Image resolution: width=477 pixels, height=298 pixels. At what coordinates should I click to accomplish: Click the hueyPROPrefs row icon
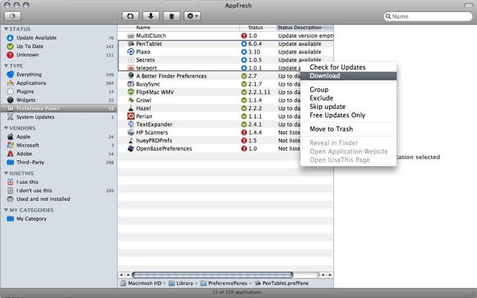pyautogui.click(x=131, y=141)
